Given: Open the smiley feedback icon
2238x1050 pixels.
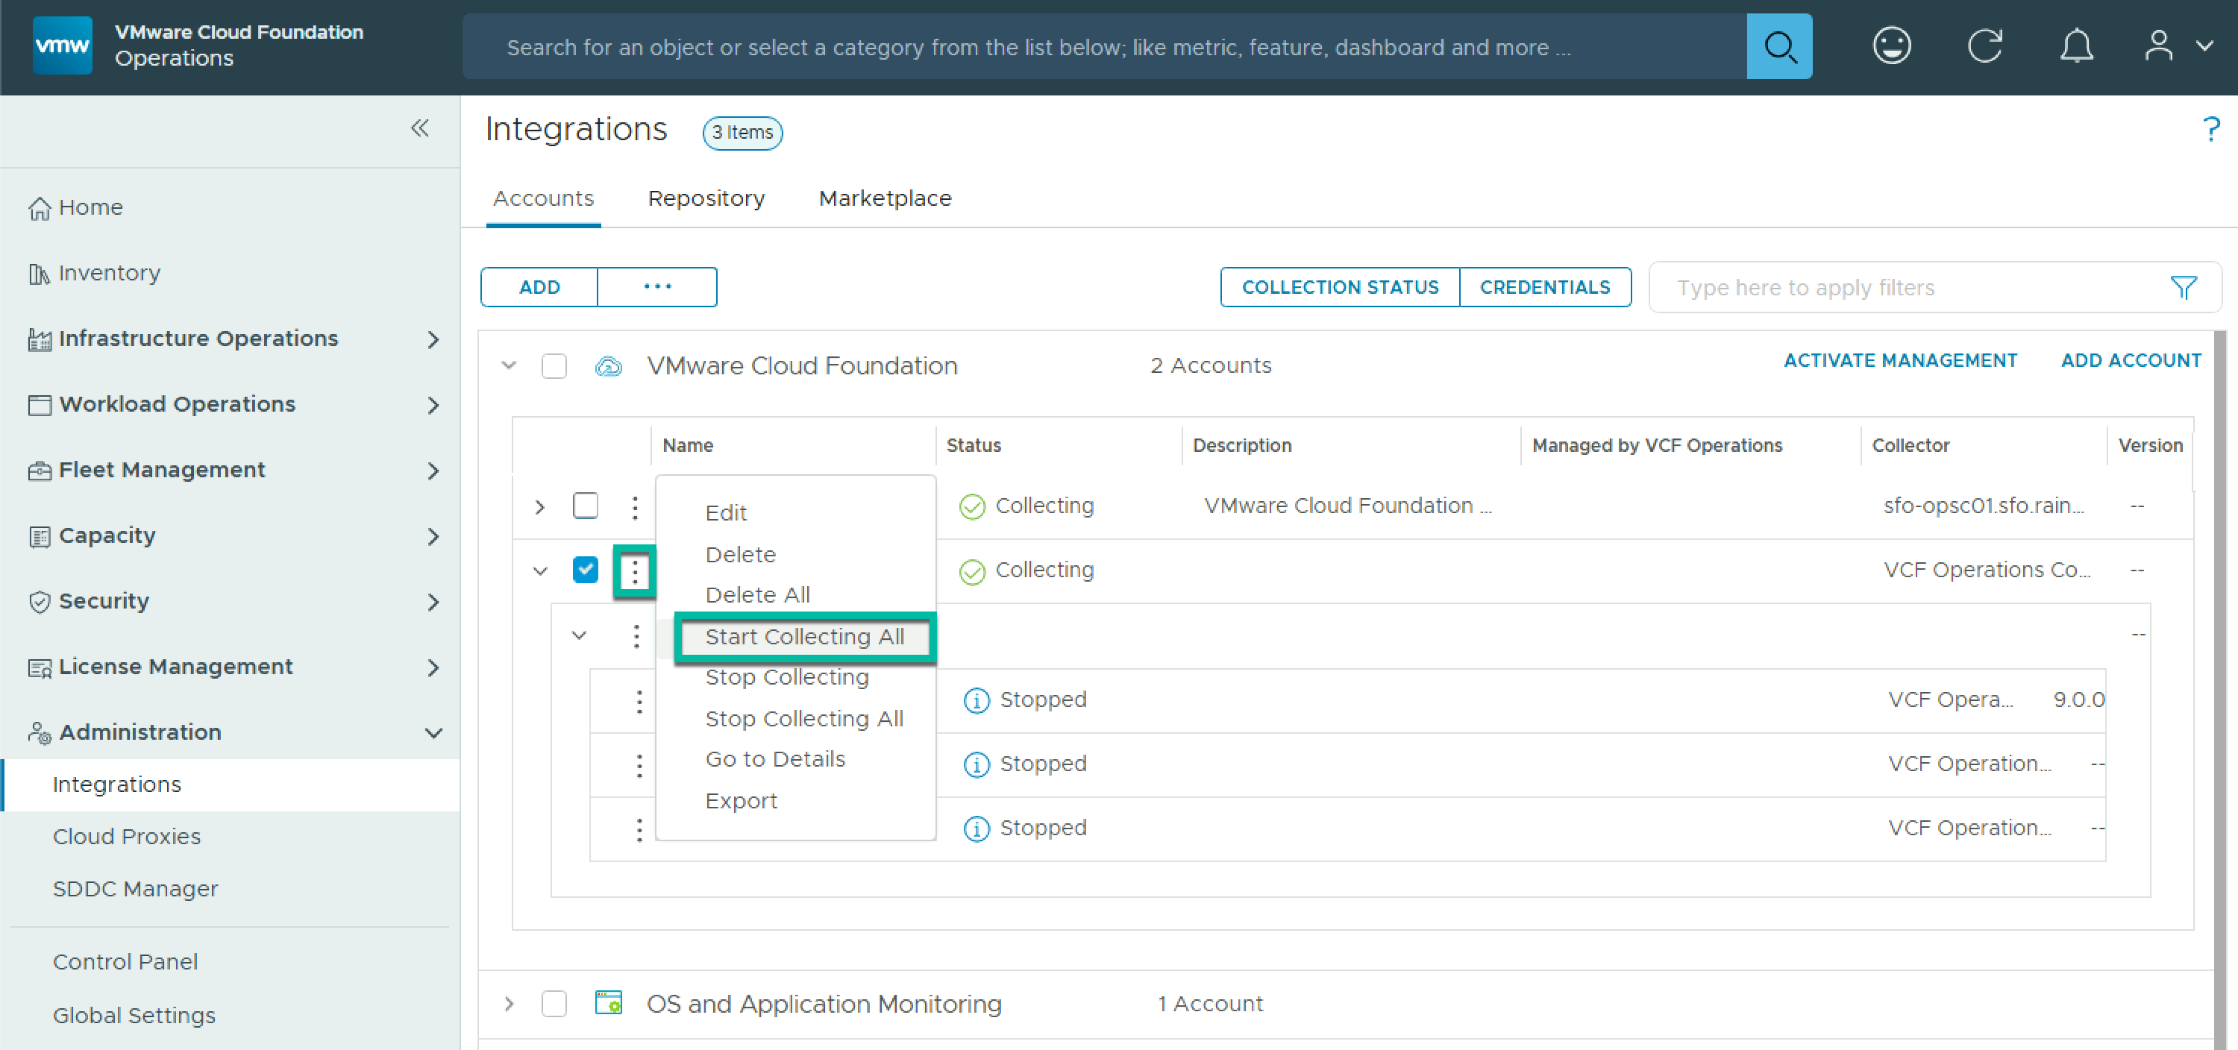Looking at the screenshot, I should pos(1890,47).
